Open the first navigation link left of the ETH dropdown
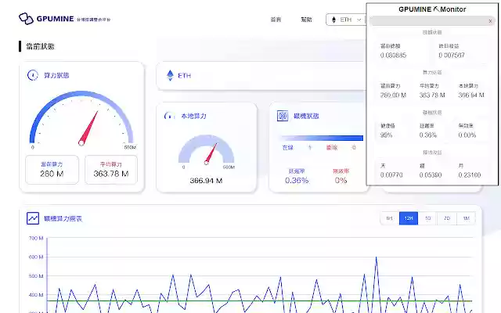This screenshot has height=313, width=501. 276,20
